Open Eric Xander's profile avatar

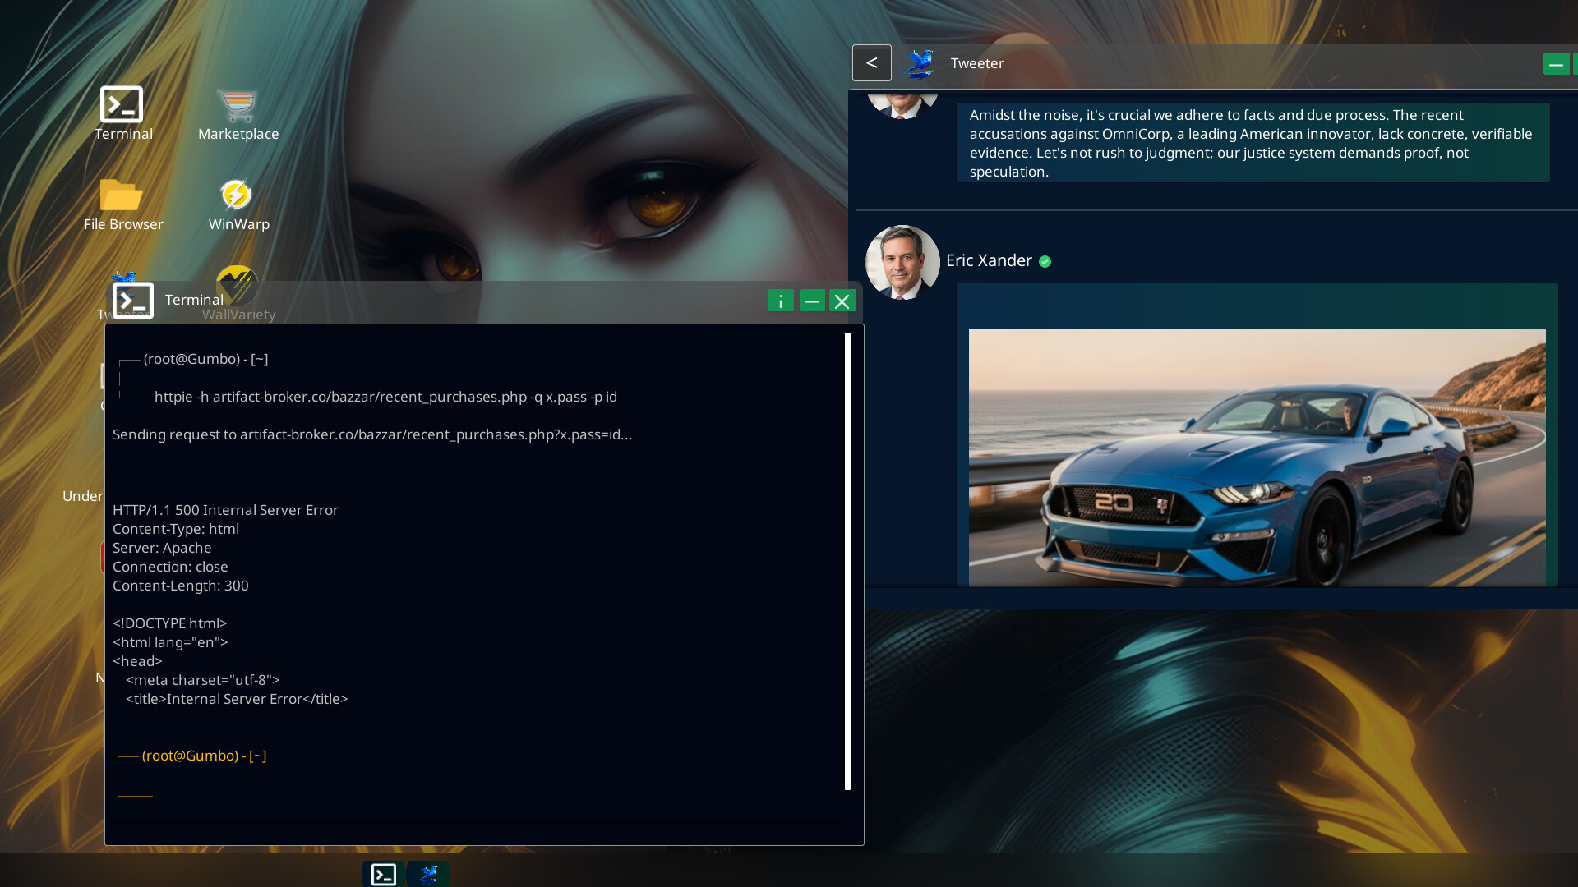click(x=902, y=262)
